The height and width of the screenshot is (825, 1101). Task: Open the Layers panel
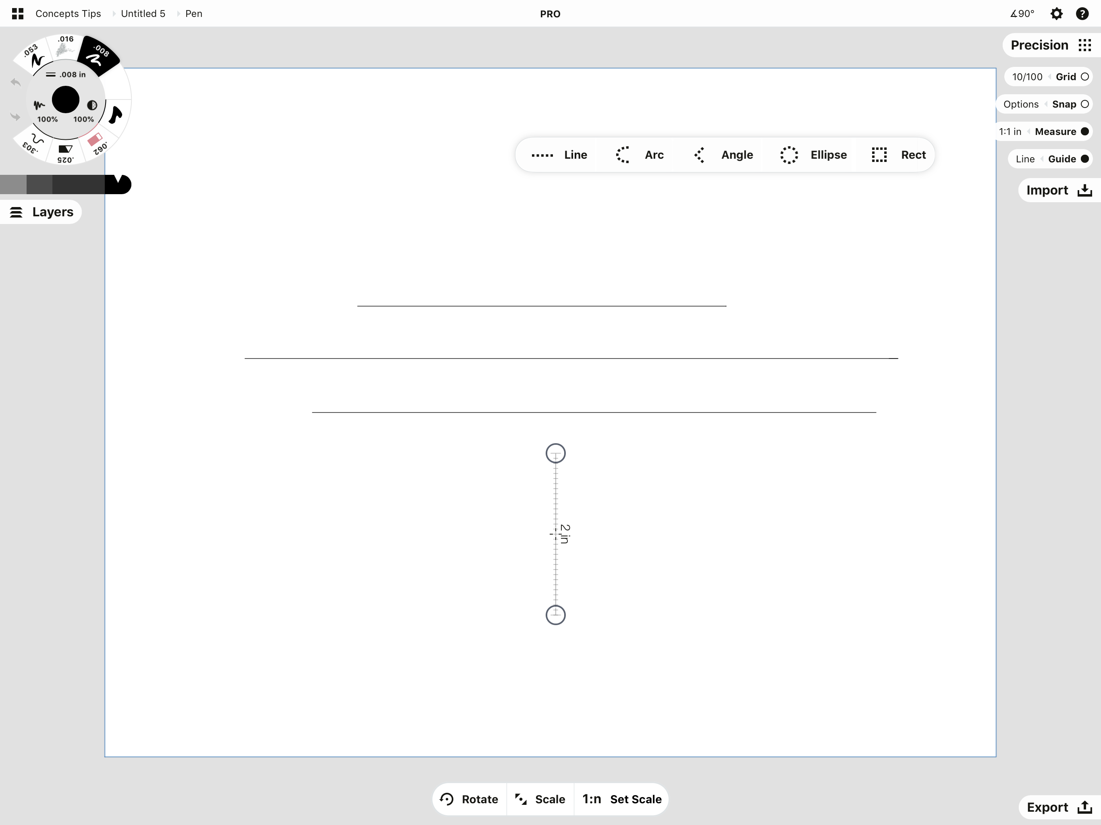pyautogui.click(x=42, y=212)
